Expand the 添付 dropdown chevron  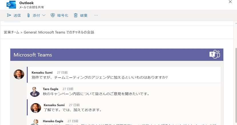pos(44,15)
